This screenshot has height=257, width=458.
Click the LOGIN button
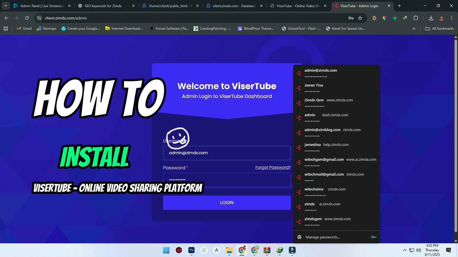pos(227,203)
